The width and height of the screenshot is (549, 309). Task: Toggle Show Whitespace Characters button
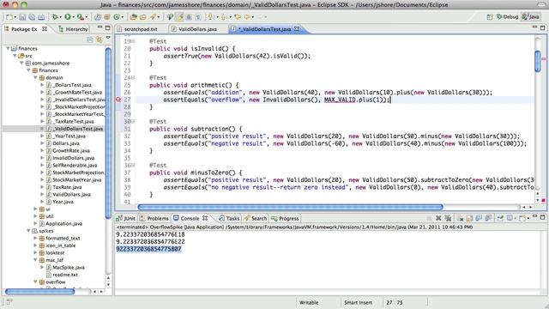(x=198, y=17)
